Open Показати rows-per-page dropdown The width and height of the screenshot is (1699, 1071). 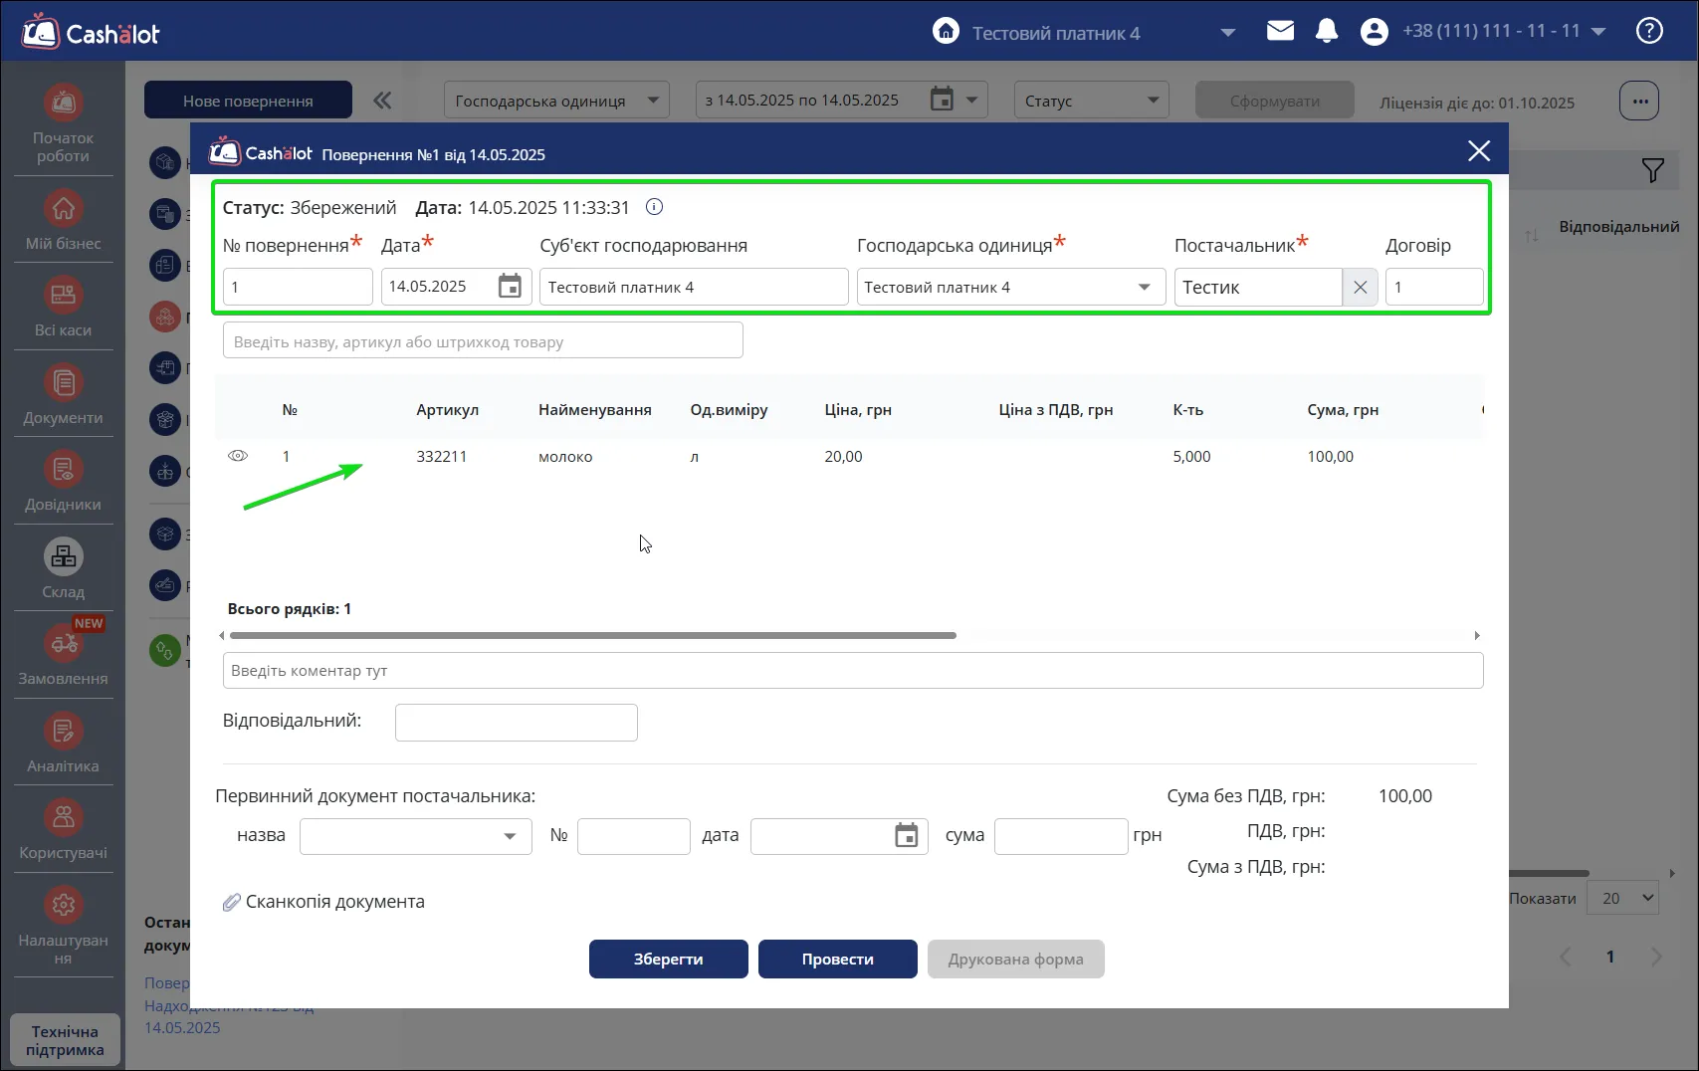[x=1623, y=899]
